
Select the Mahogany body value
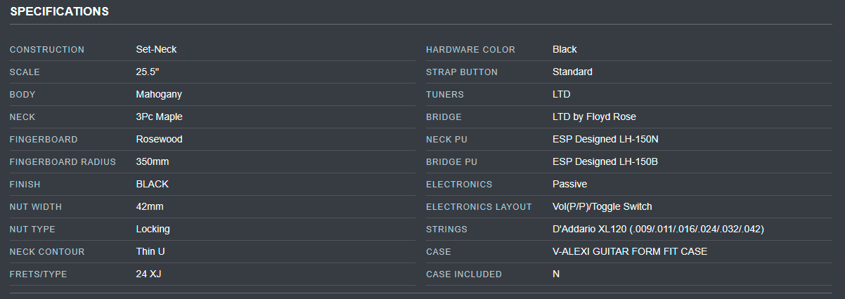159,94
